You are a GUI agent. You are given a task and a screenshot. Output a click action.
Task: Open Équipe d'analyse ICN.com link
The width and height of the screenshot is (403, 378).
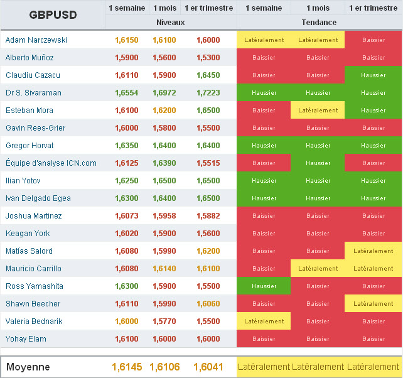pos(51,163)
